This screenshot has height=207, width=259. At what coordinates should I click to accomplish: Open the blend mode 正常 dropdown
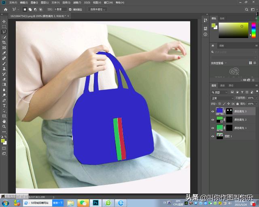[222, 98]
